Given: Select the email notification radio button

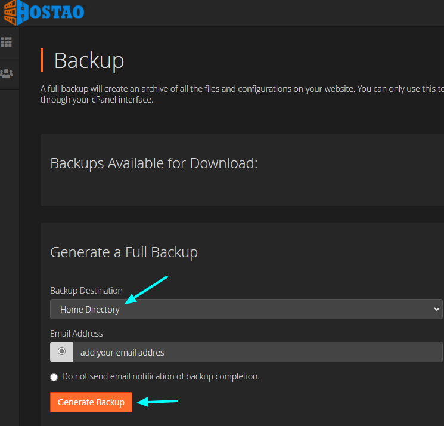Looking at the screenshot, I should pyautogui.click(x=61, y=351).
